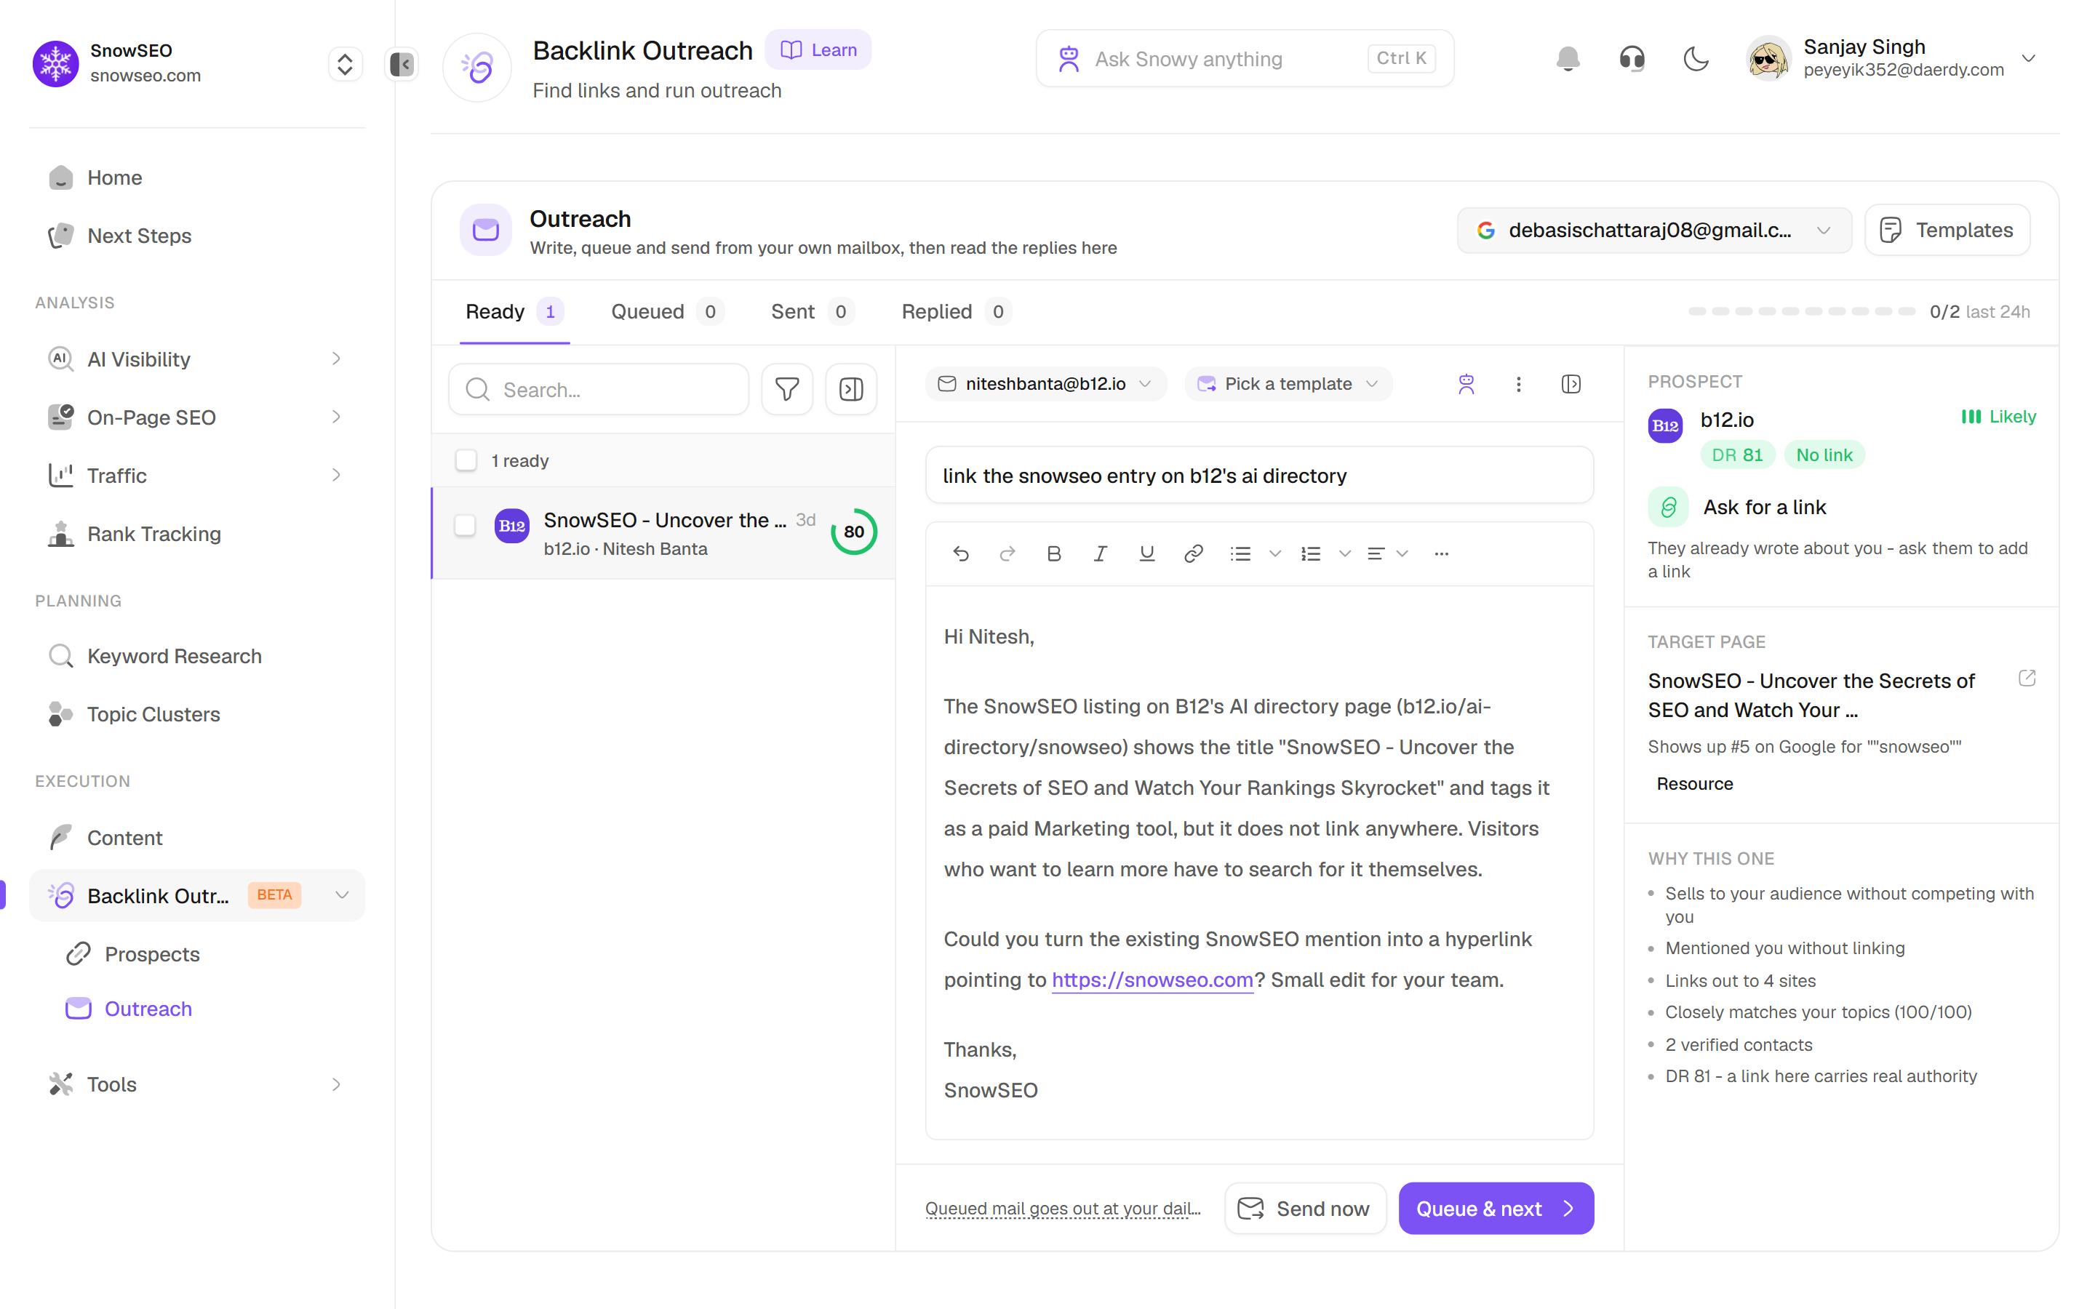Collapse the prospect list panel icon
Viewport: 2095px width, 1309px height.
click(851, 390)
